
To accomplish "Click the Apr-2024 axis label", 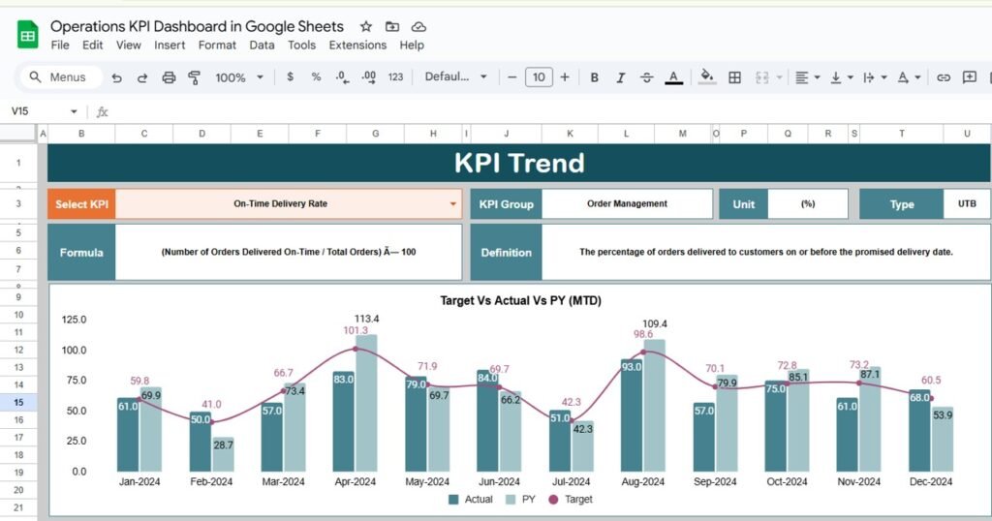I will pos(355,481).
